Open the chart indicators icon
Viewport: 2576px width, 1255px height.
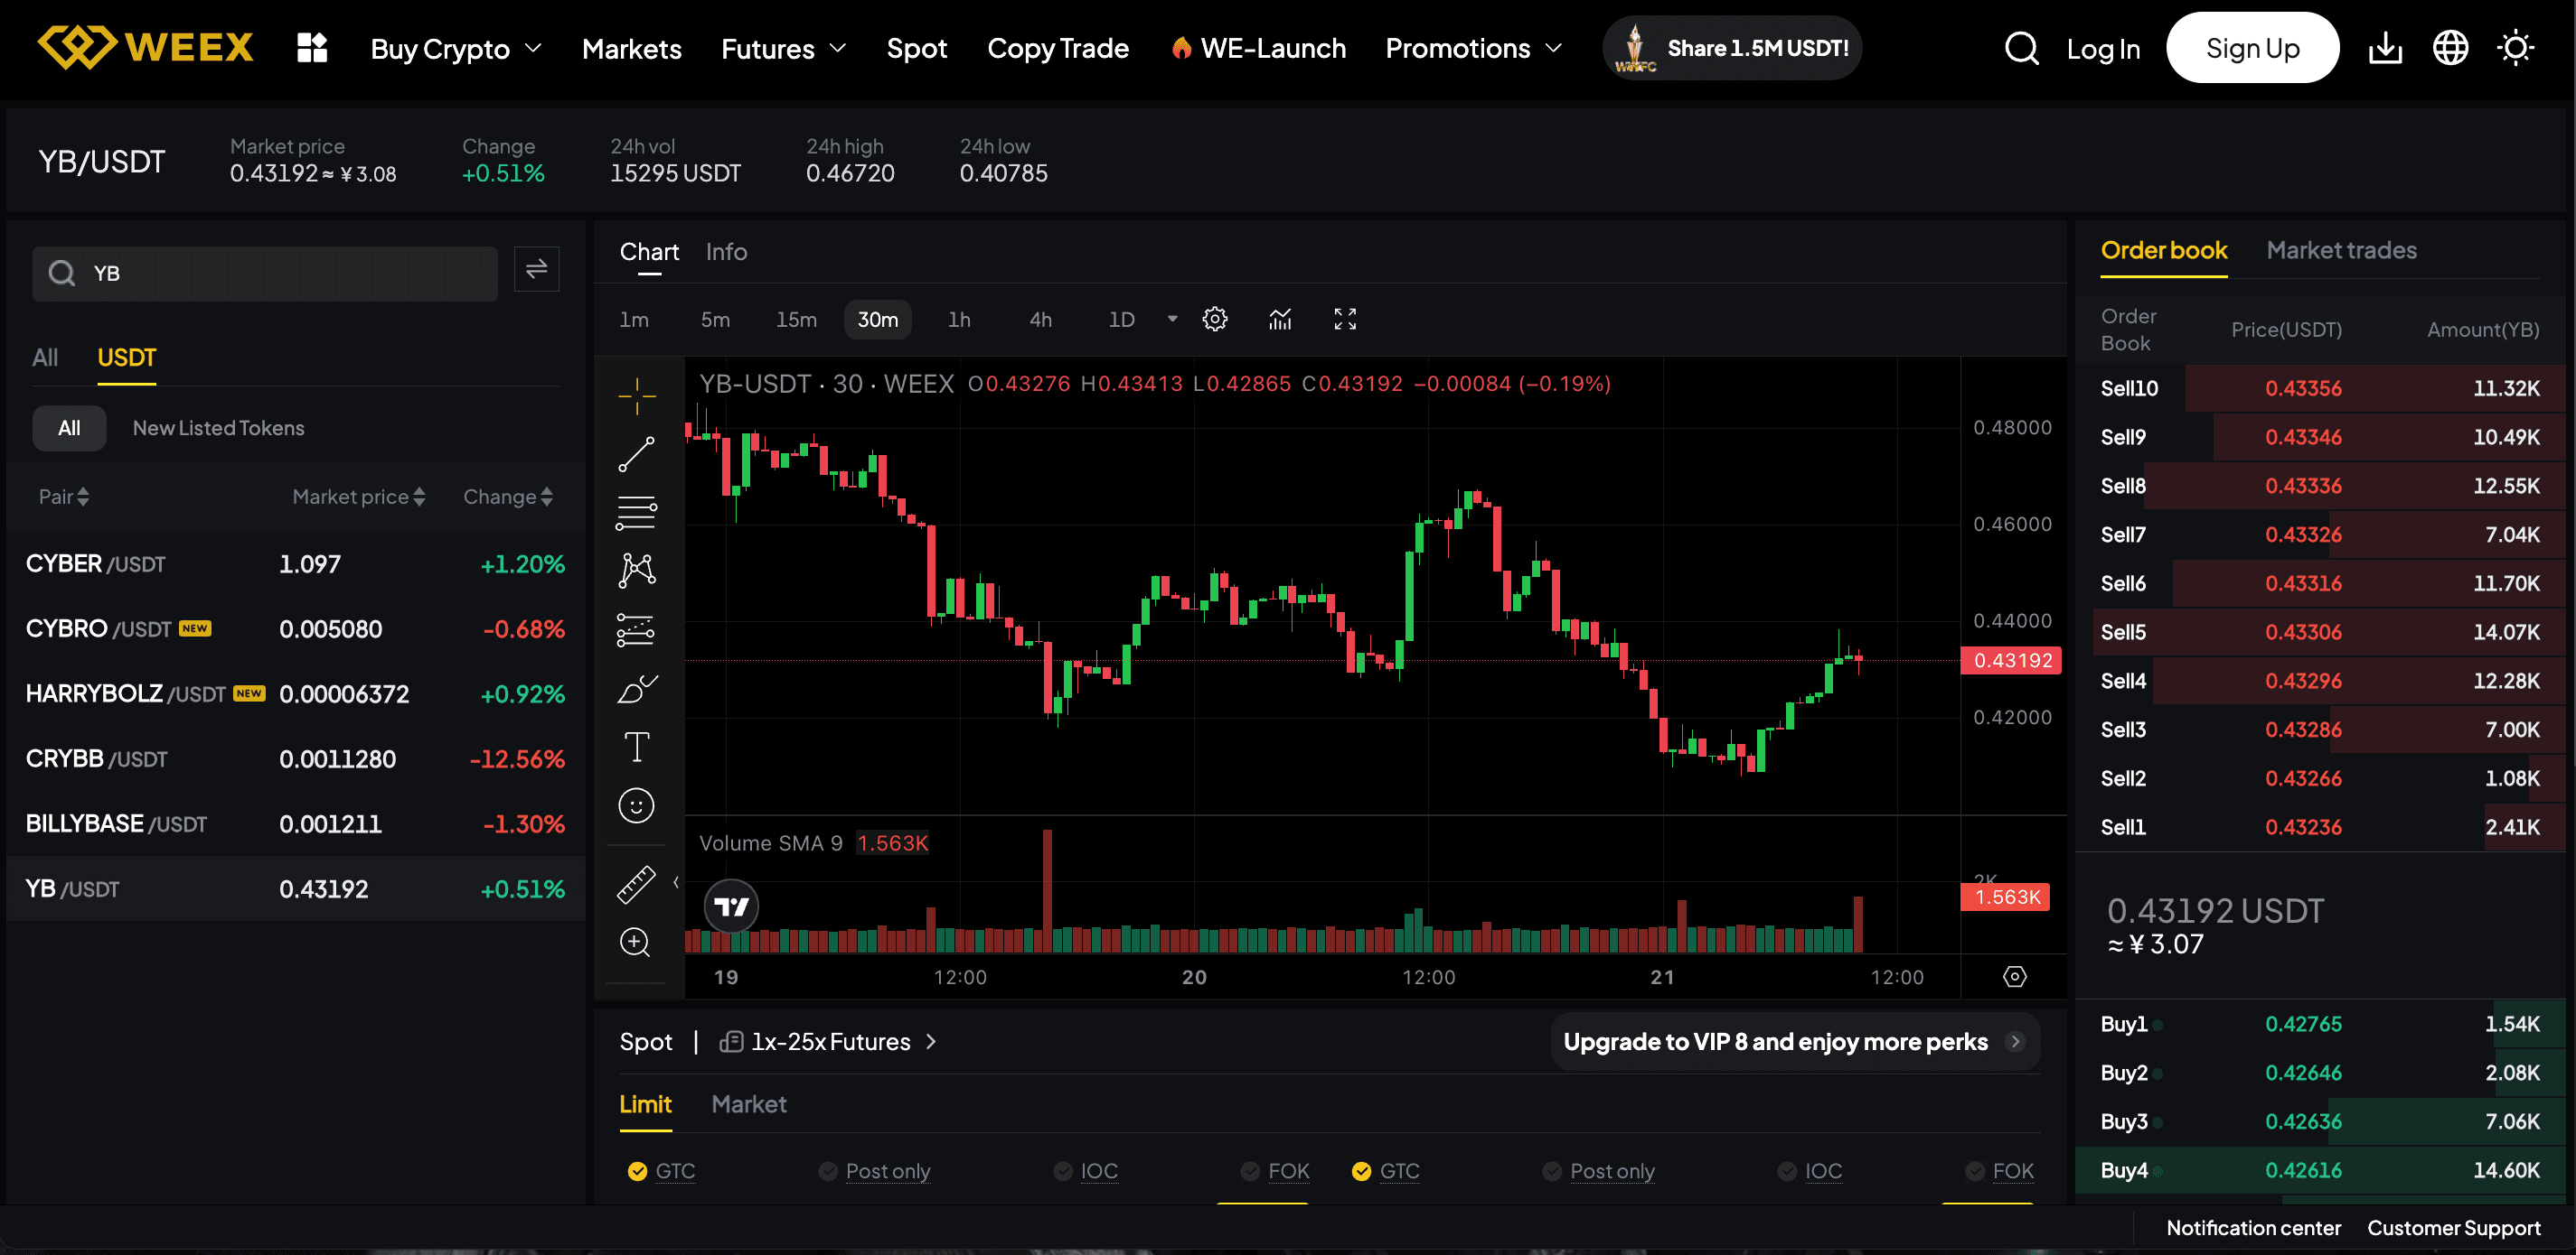point(1280,320)
